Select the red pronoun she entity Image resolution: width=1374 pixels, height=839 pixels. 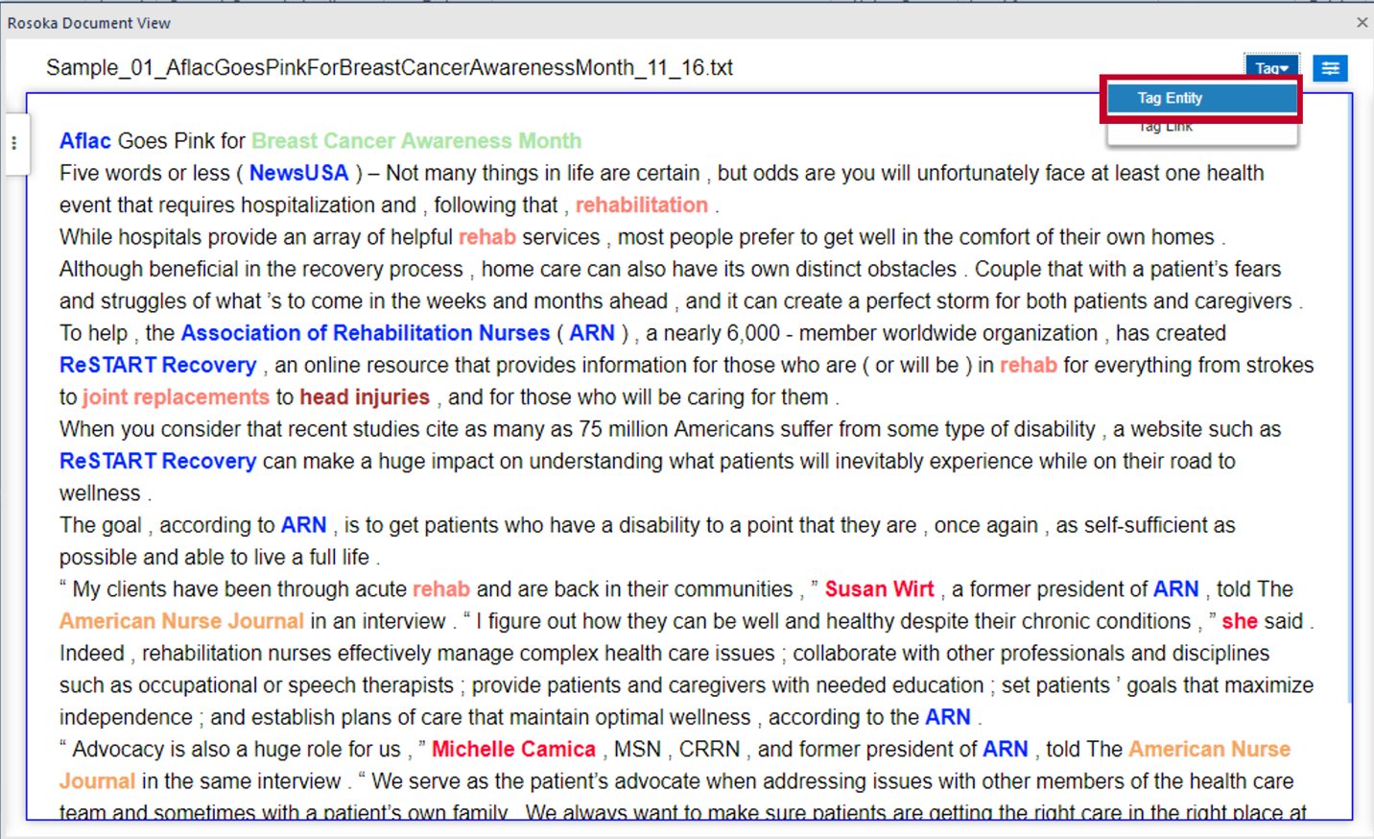(x=1239, y=621)
